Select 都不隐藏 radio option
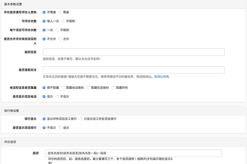The height and width of the screenshot is (164, 247). click(44, 88)
